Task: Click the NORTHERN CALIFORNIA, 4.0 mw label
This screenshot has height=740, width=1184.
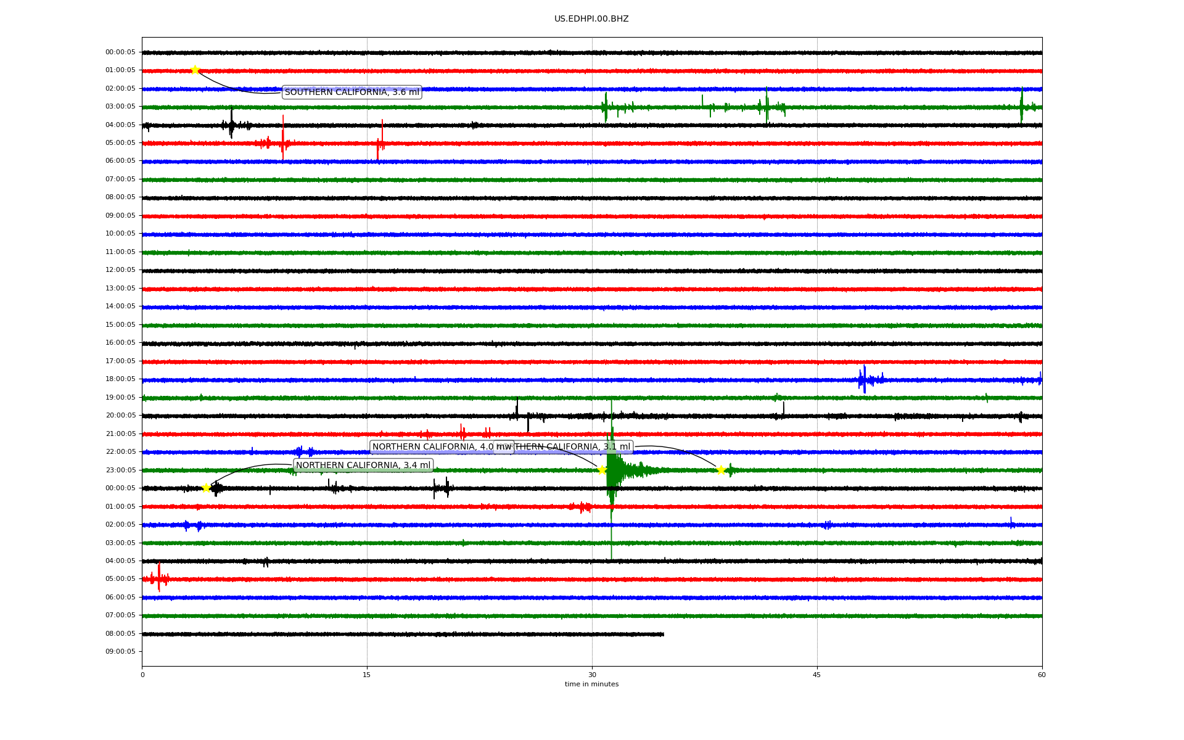Action: click(x=432, y=446)
